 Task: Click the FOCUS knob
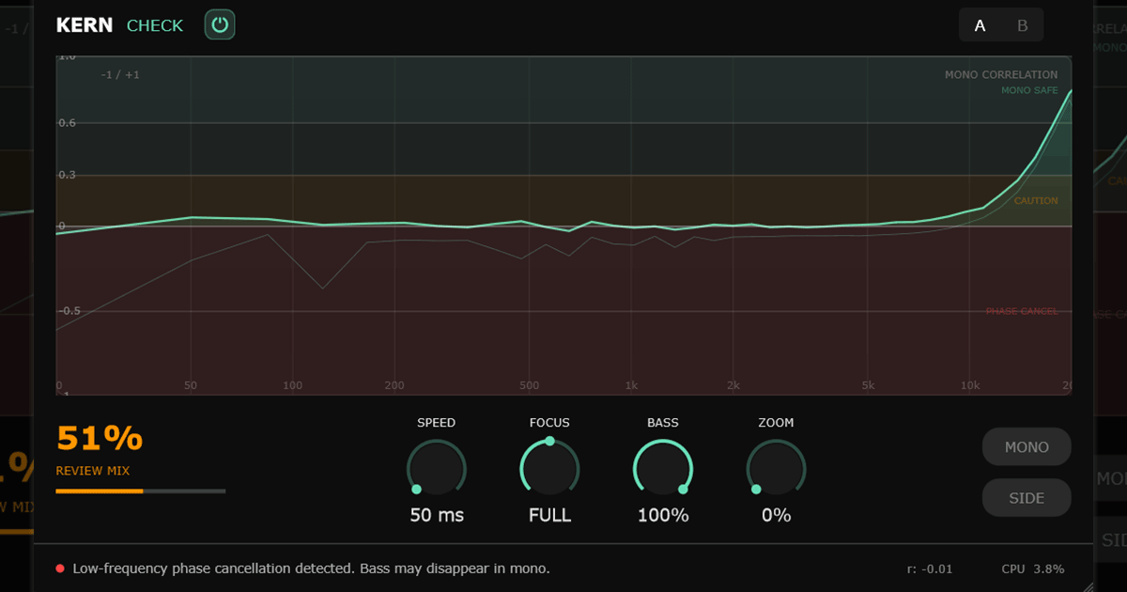549,468
